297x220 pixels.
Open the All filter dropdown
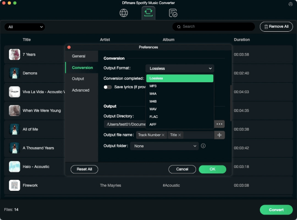[24, 27]
